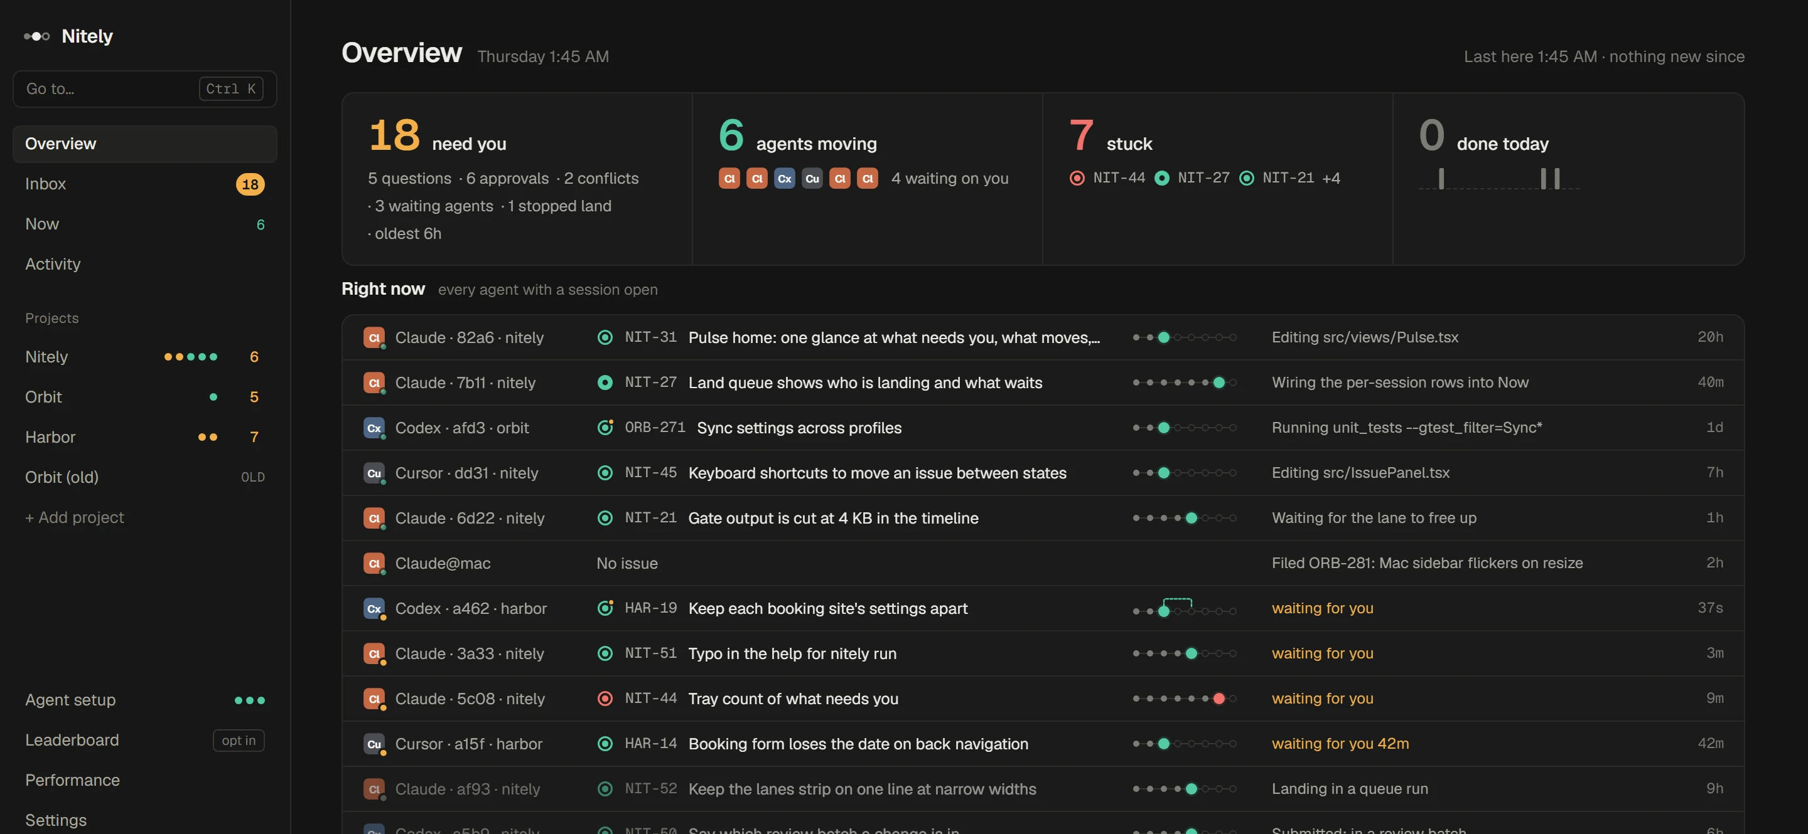This screenshot has width=1808, height=834.
Task: Click the status circle icon beside NIT-31
Action: click(x=605, y=338)
